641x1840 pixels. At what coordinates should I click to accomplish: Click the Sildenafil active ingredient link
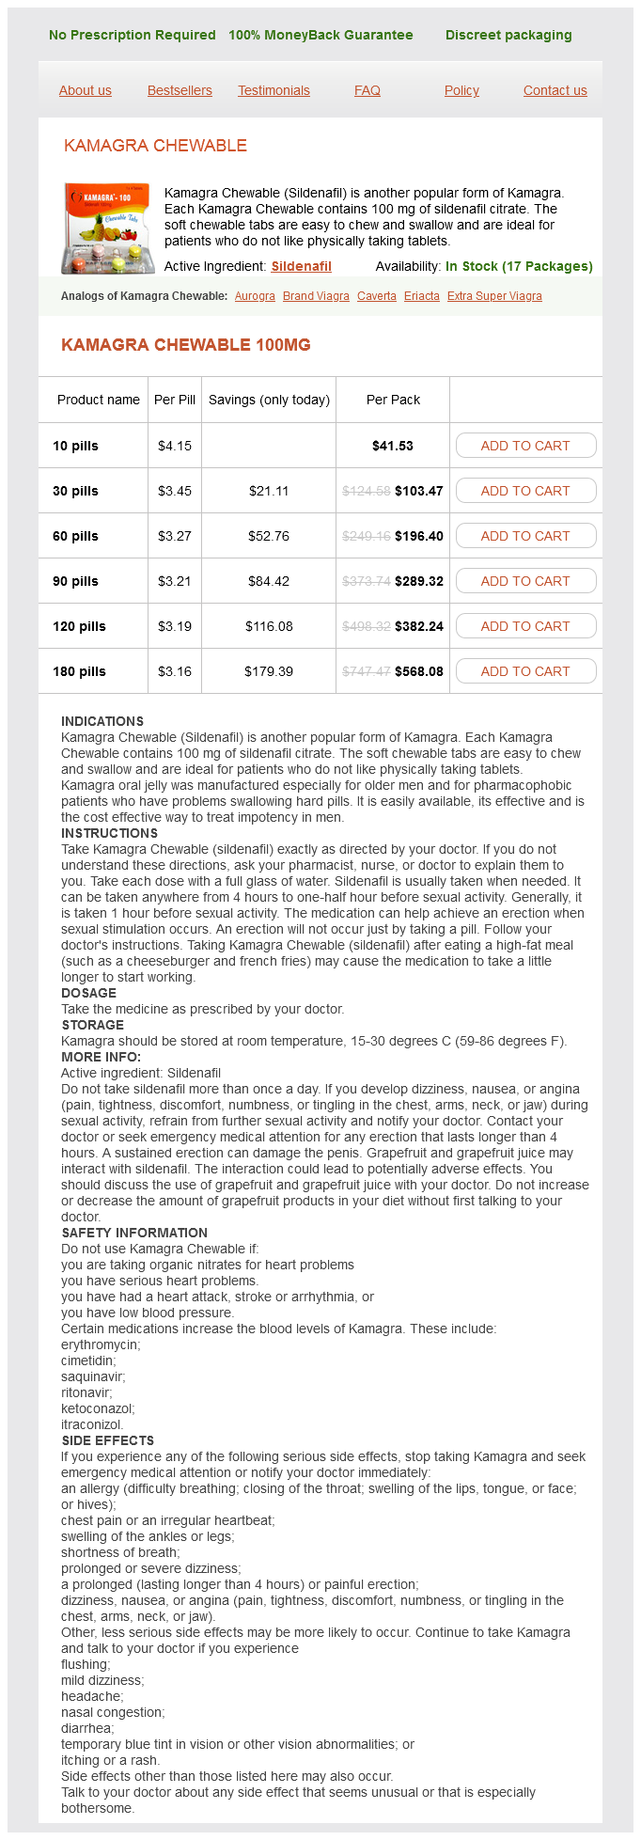pos(301,266)
